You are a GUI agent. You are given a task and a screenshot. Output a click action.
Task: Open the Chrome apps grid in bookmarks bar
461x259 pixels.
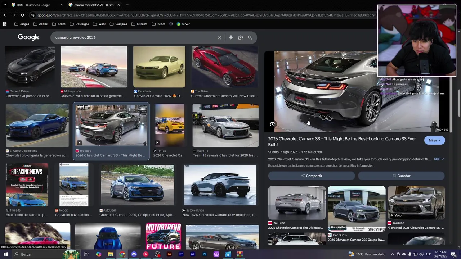click(5, 24)
